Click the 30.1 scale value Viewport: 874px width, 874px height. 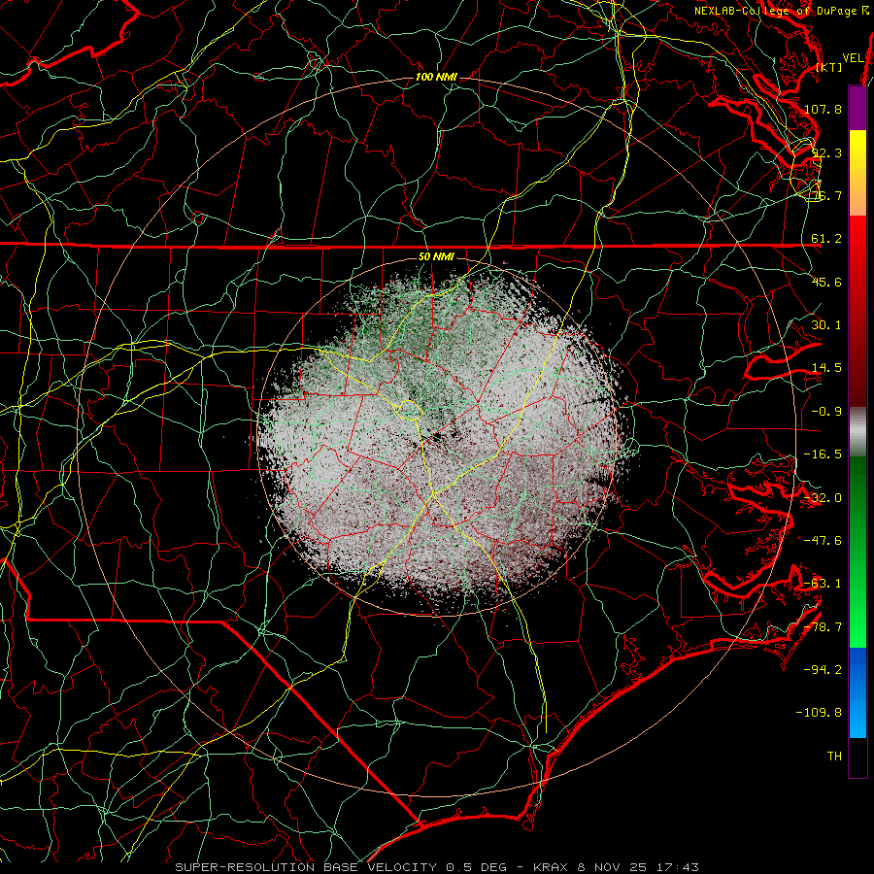[x=826, y=325]
